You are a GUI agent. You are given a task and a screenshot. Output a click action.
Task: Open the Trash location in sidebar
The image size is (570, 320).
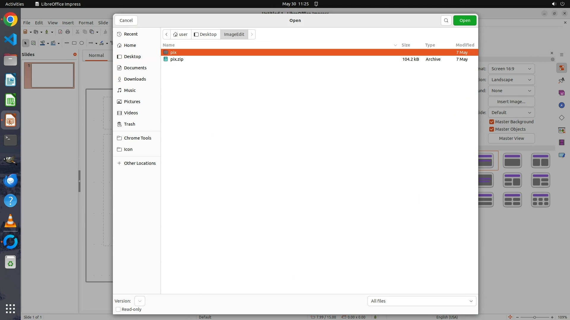(x=129, y=124)
